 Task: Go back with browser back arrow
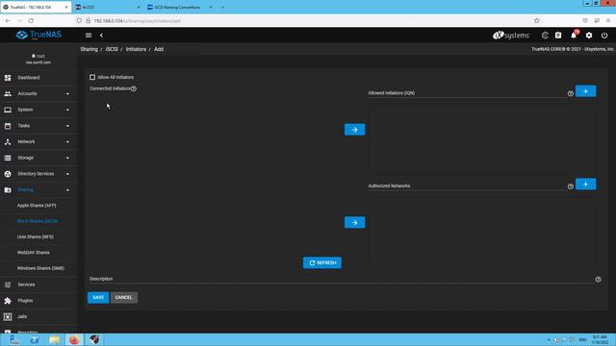pyautogui.click(x=8, y=20)
